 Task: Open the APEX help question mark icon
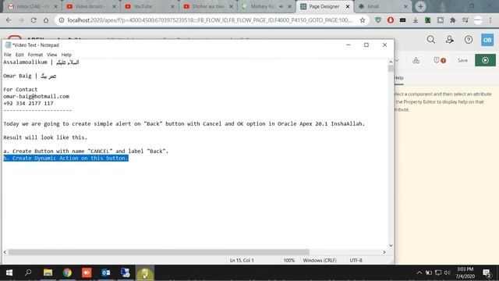coord(469,40)
